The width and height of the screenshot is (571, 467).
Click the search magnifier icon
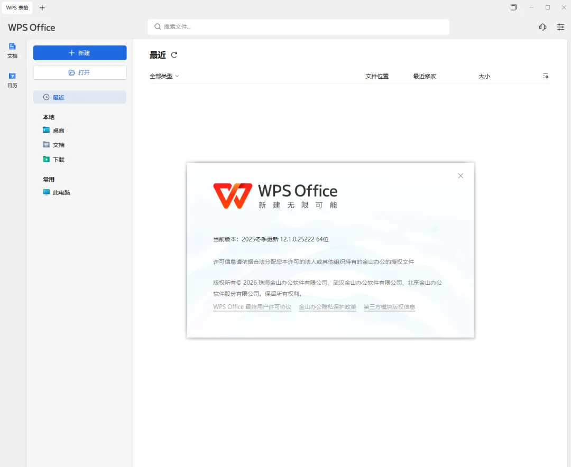click(158, 26)
